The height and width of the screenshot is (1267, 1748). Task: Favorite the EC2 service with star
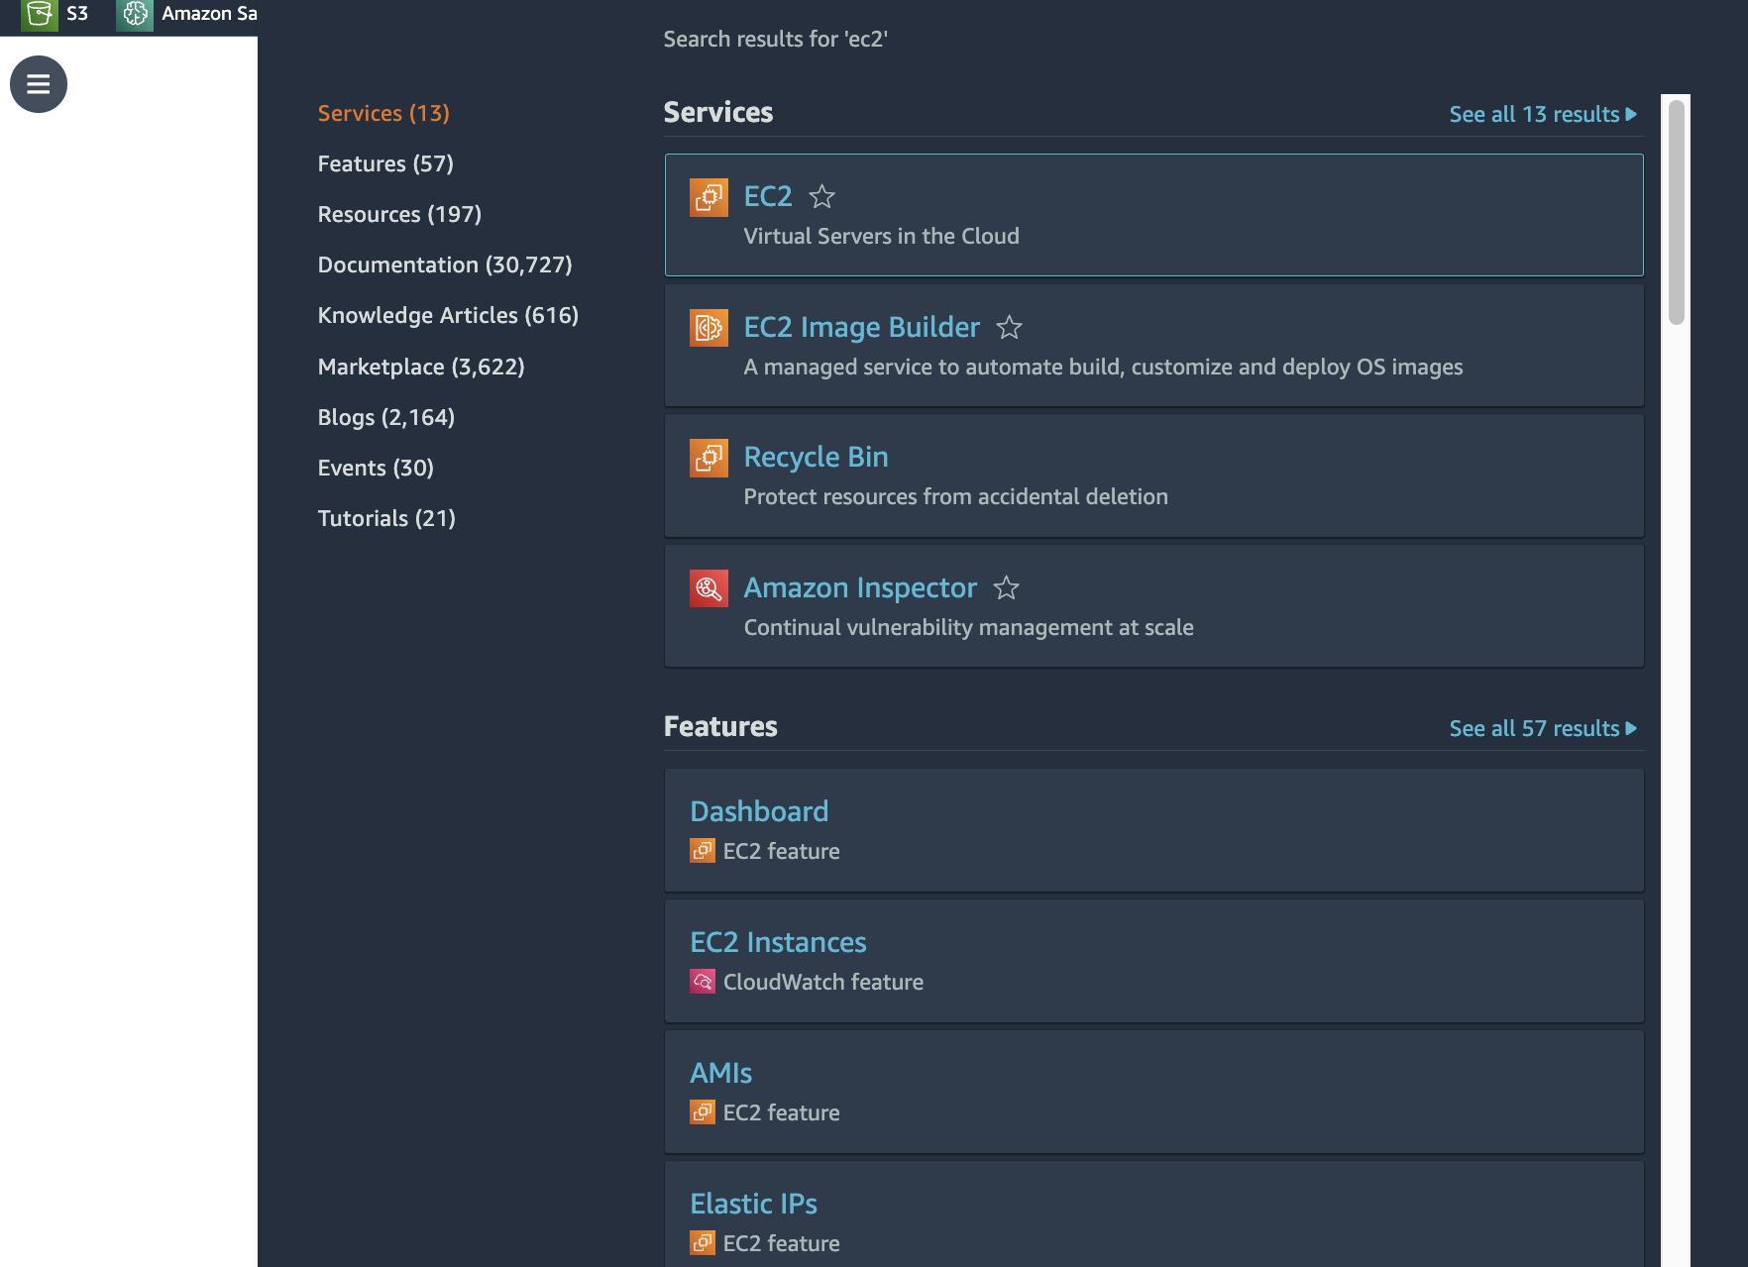tap(821, 197)
